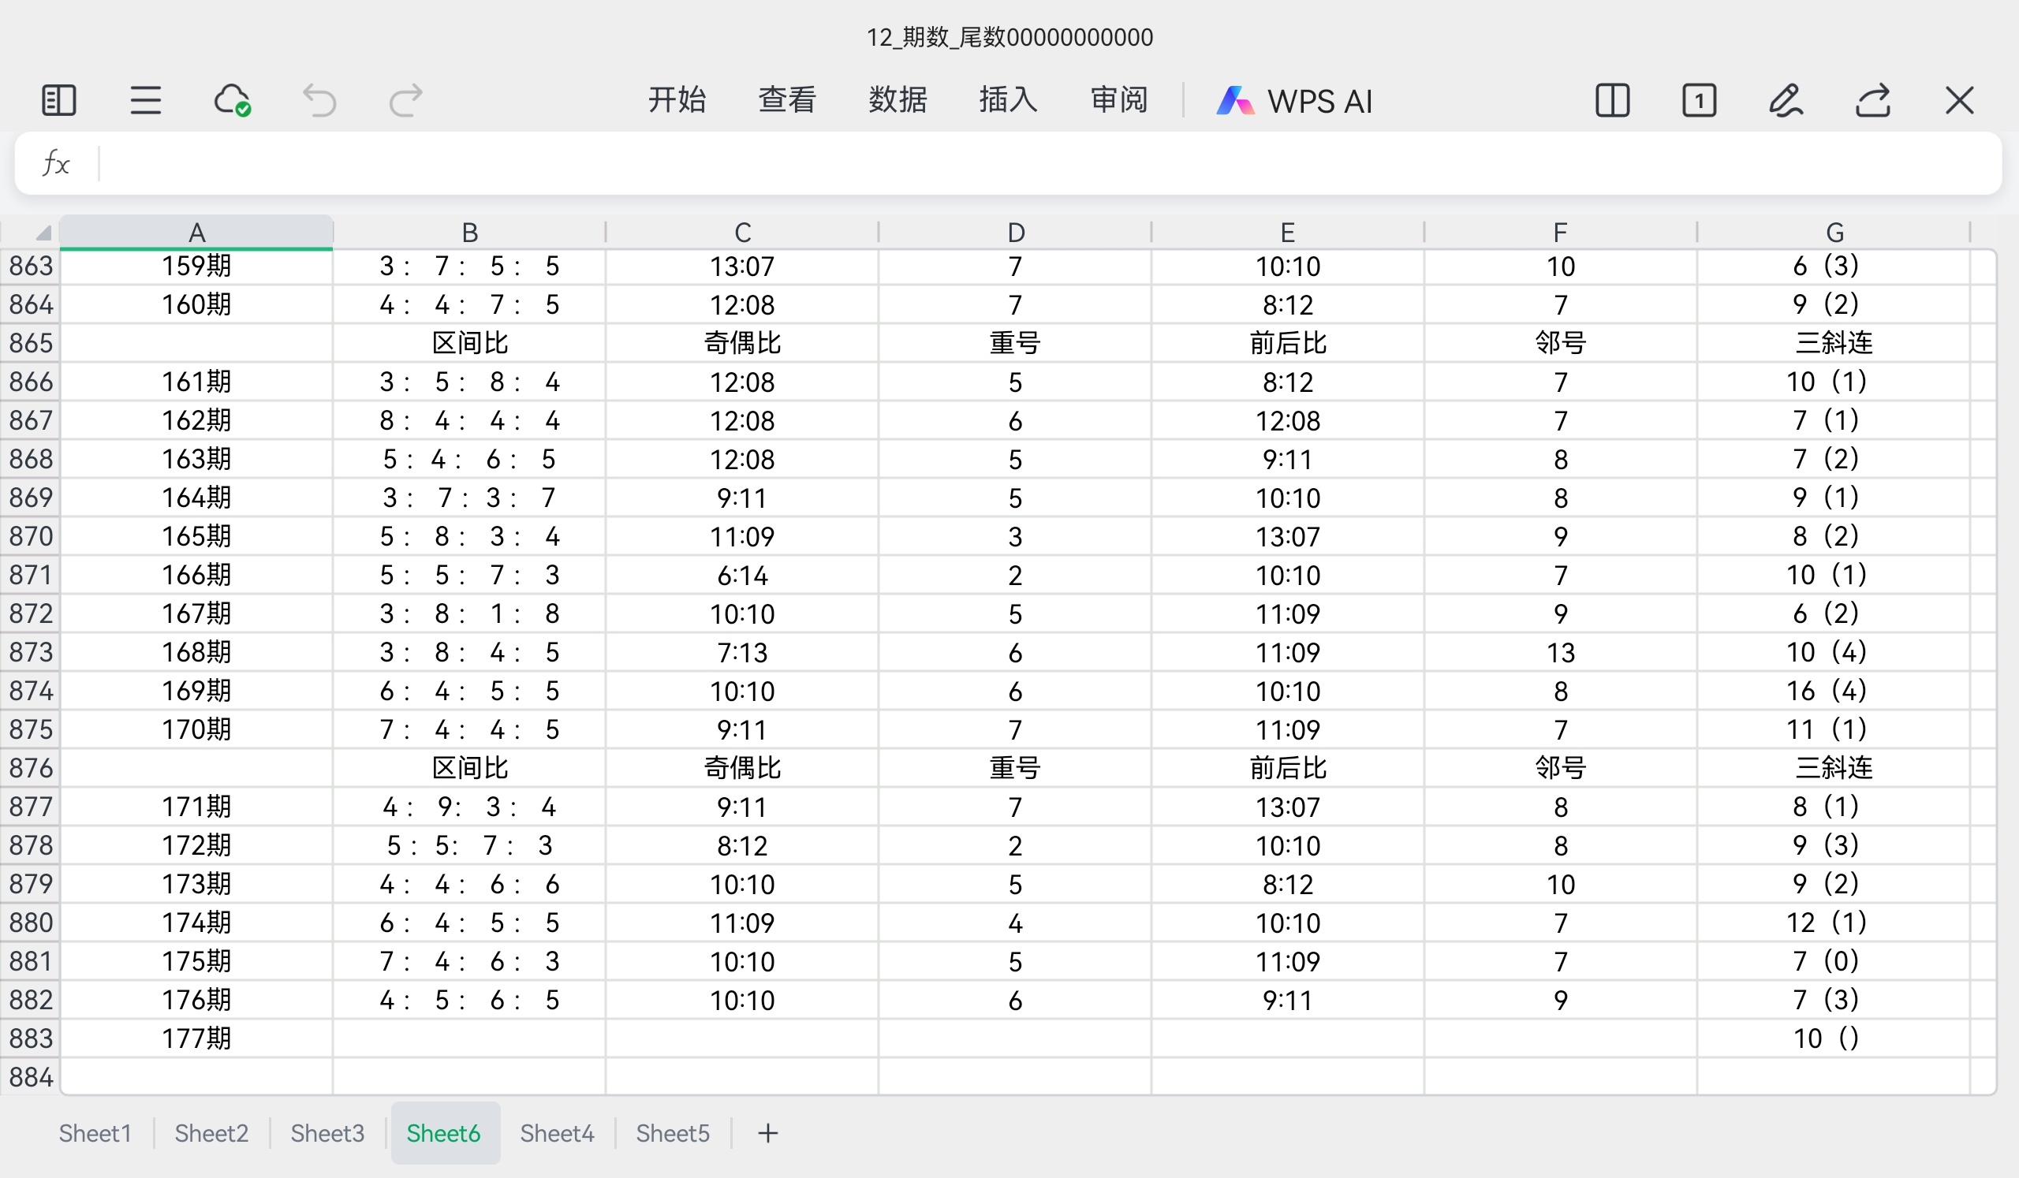The height and width of the screenshot is (1178, 2019).
Task: Select column A header
Action: (x=196, y=233)
